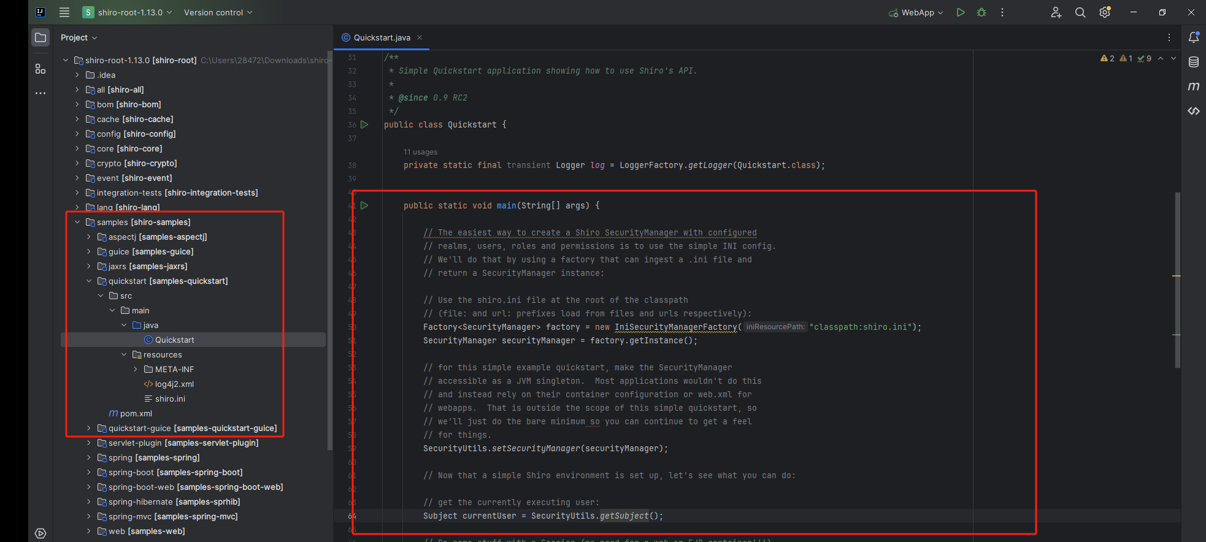Run Quickstart class from gutter
1206x542 pixels.
(364, 124)
